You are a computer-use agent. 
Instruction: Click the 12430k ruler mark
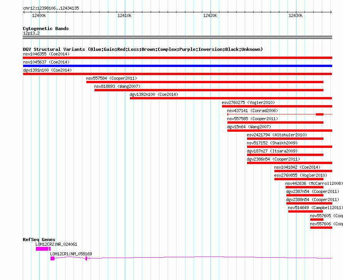pyautogui.click(x=296, y=15)
